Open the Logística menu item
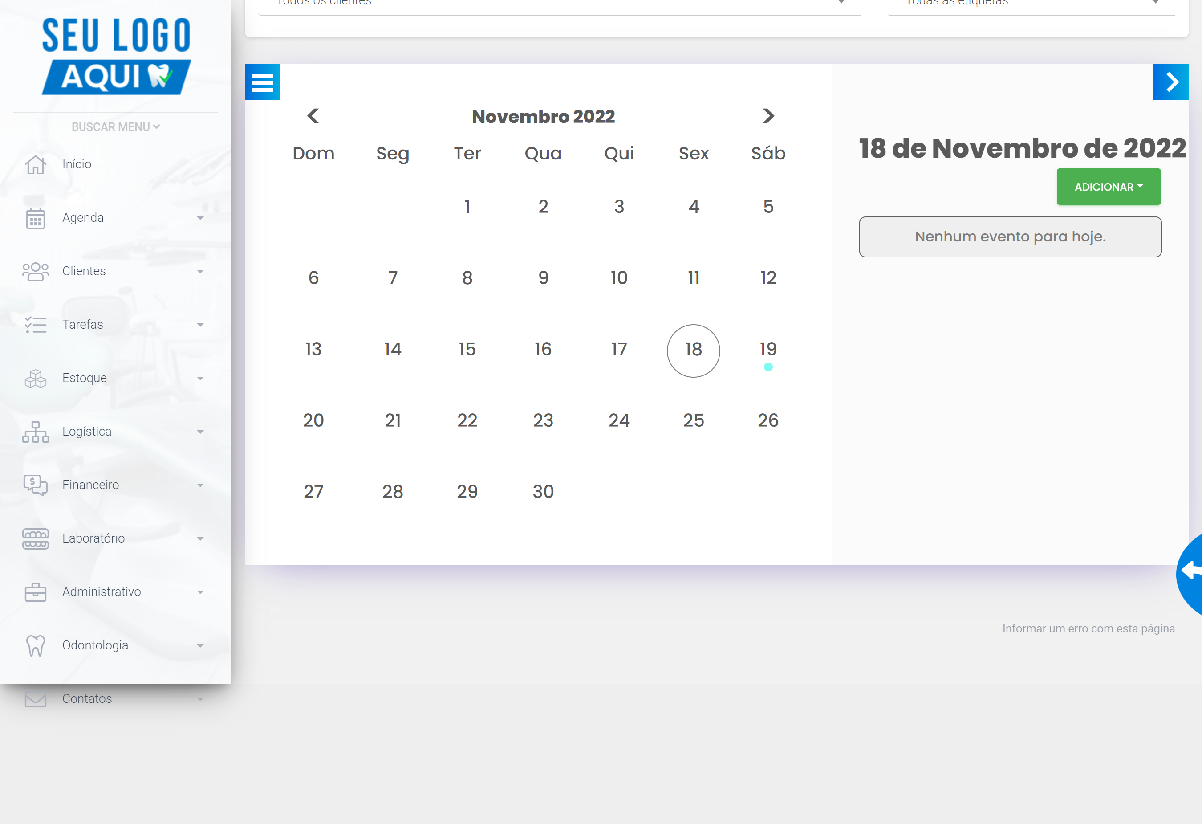The width and height of the screenshot is (1202, 824). coord(87,432)
